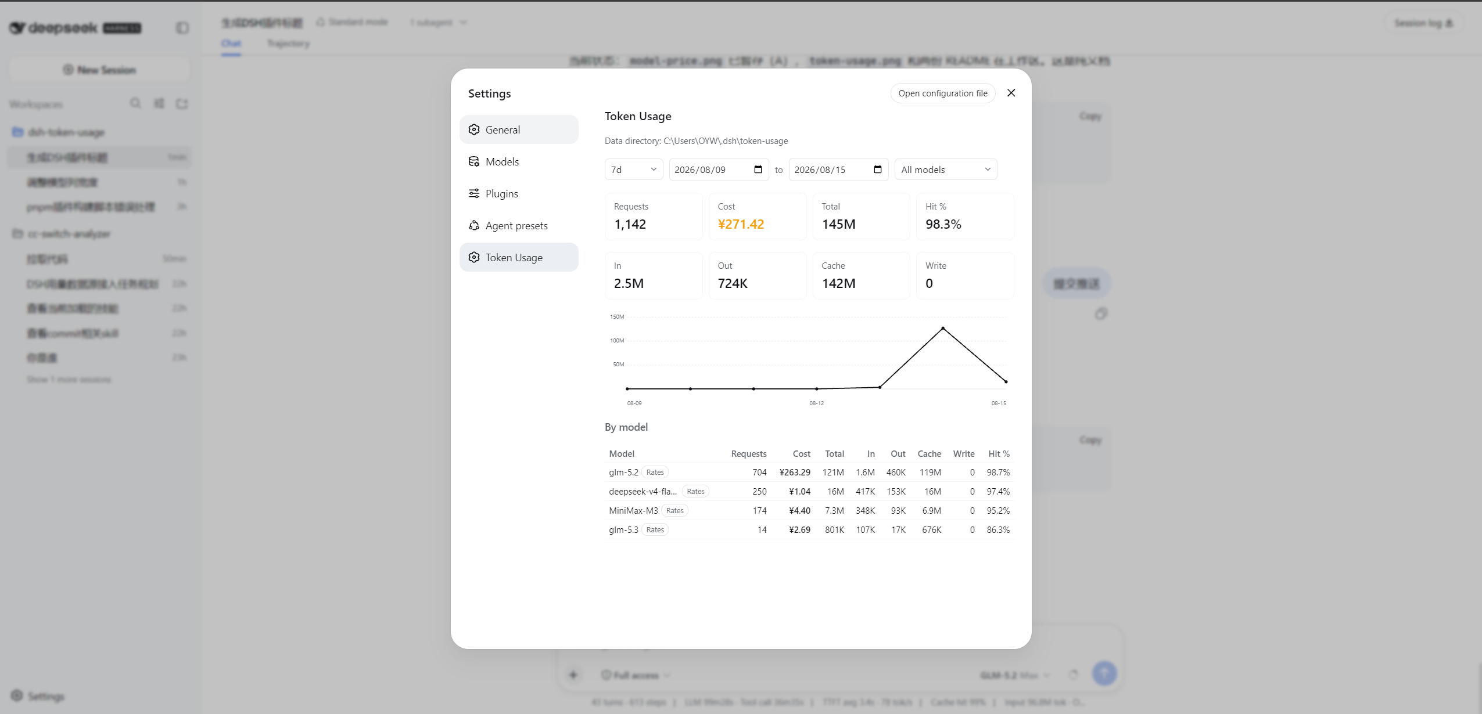Image resolution: width=1482 pixels, height=714 pixels.
Task: Click the Workspaces search icon
Action: click(x=135, y=103)
